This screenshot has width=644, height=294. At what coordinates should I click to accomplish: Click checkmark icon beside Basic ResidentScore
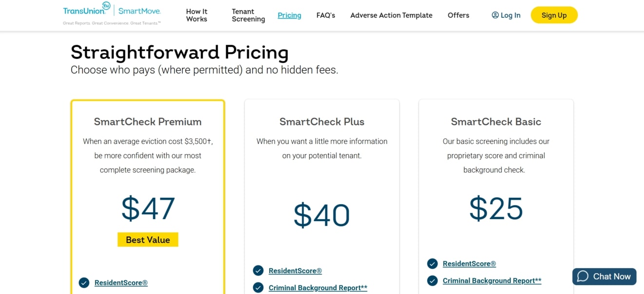[x=432, y=264]
